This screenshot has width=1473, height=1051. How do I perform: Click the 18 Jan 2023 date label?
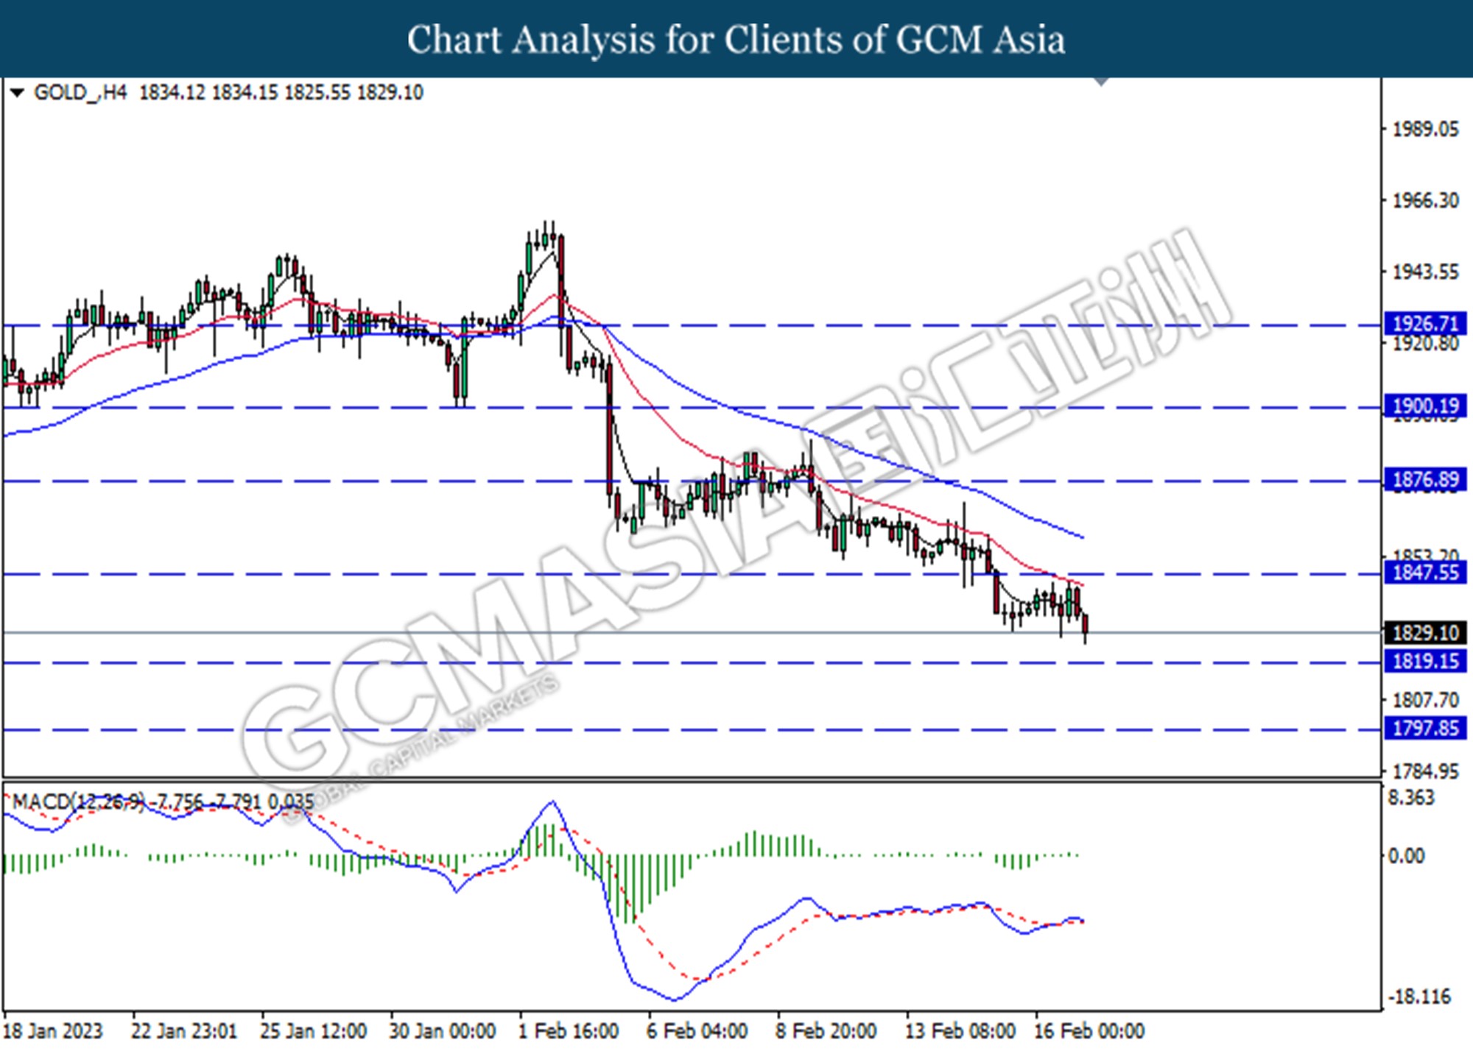point(53,1031)
